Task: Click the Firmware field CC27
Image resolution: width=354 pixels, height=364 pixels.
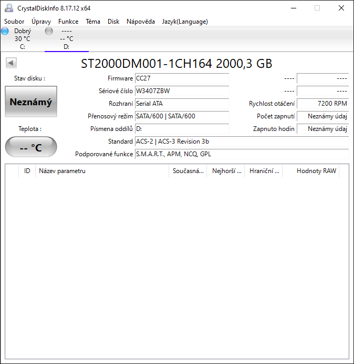Action: click(182, 78)
